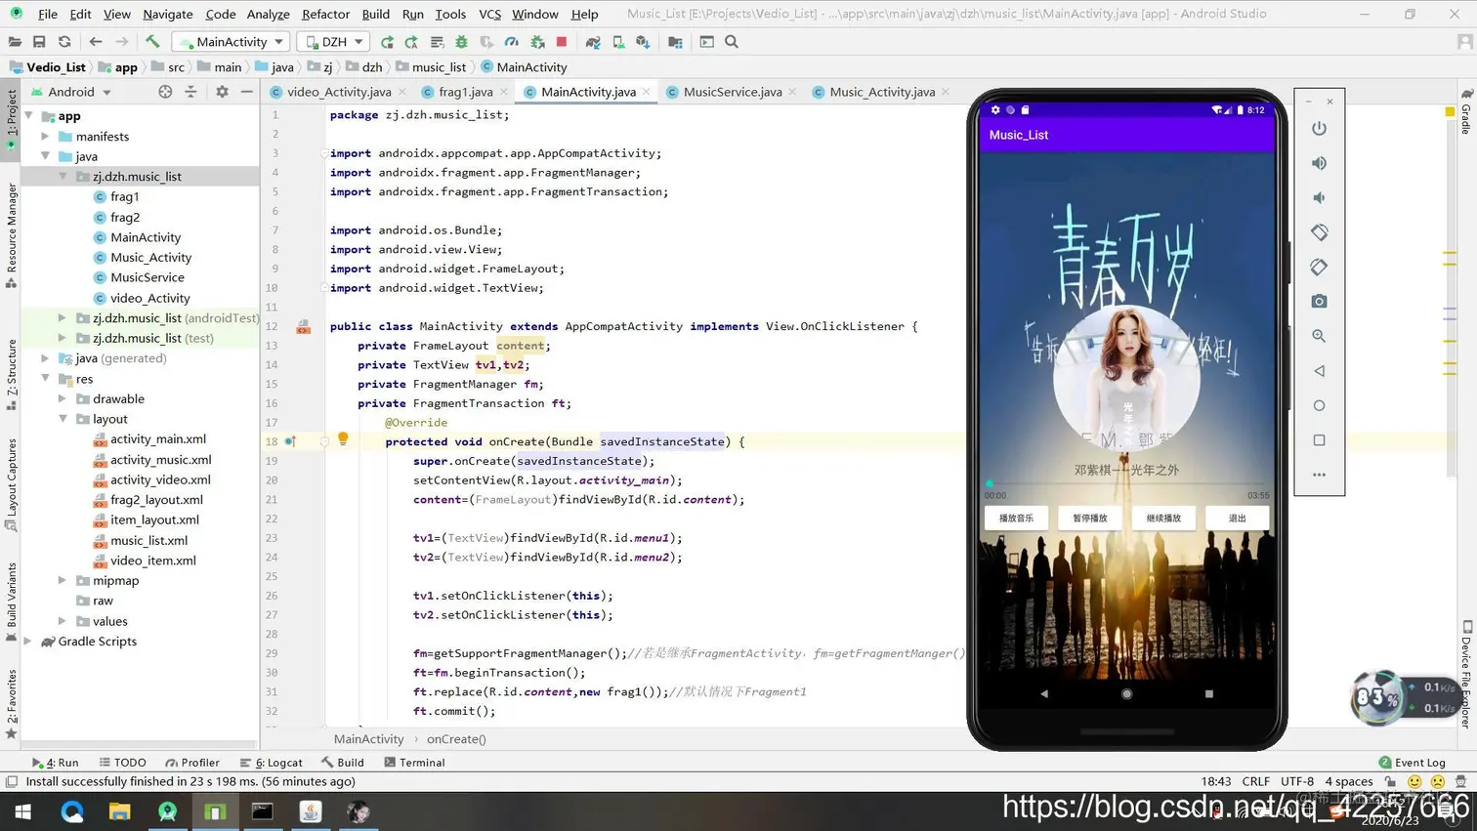1477x831 pixels.
Task: Stop the running app with red square
Action: point(562,42)
